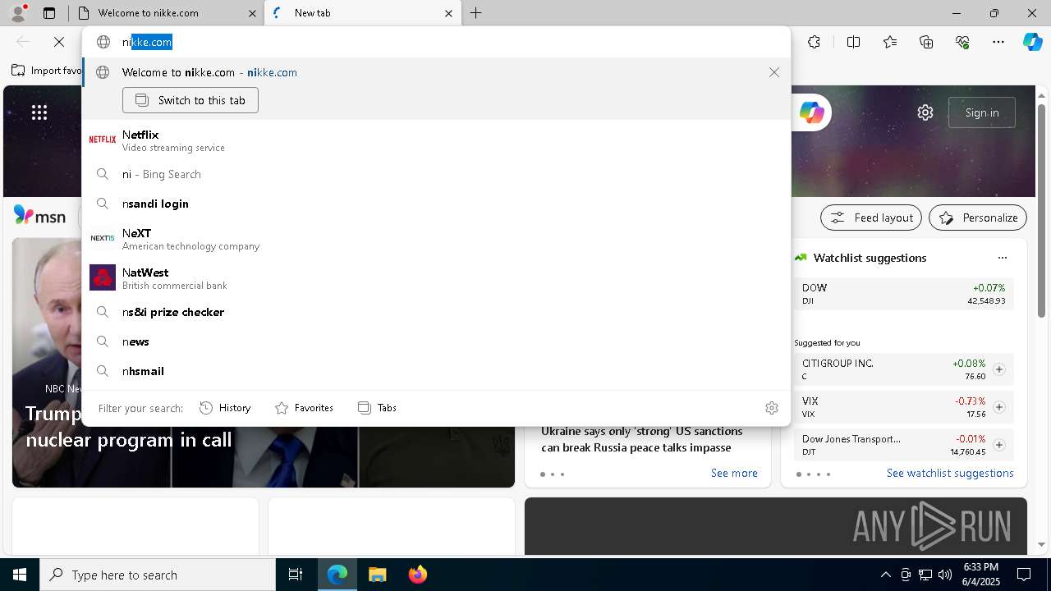This screenshot has width=1051, height=591.
Task: Select the NeXT company suggestion
Action: tap(435, 239)
